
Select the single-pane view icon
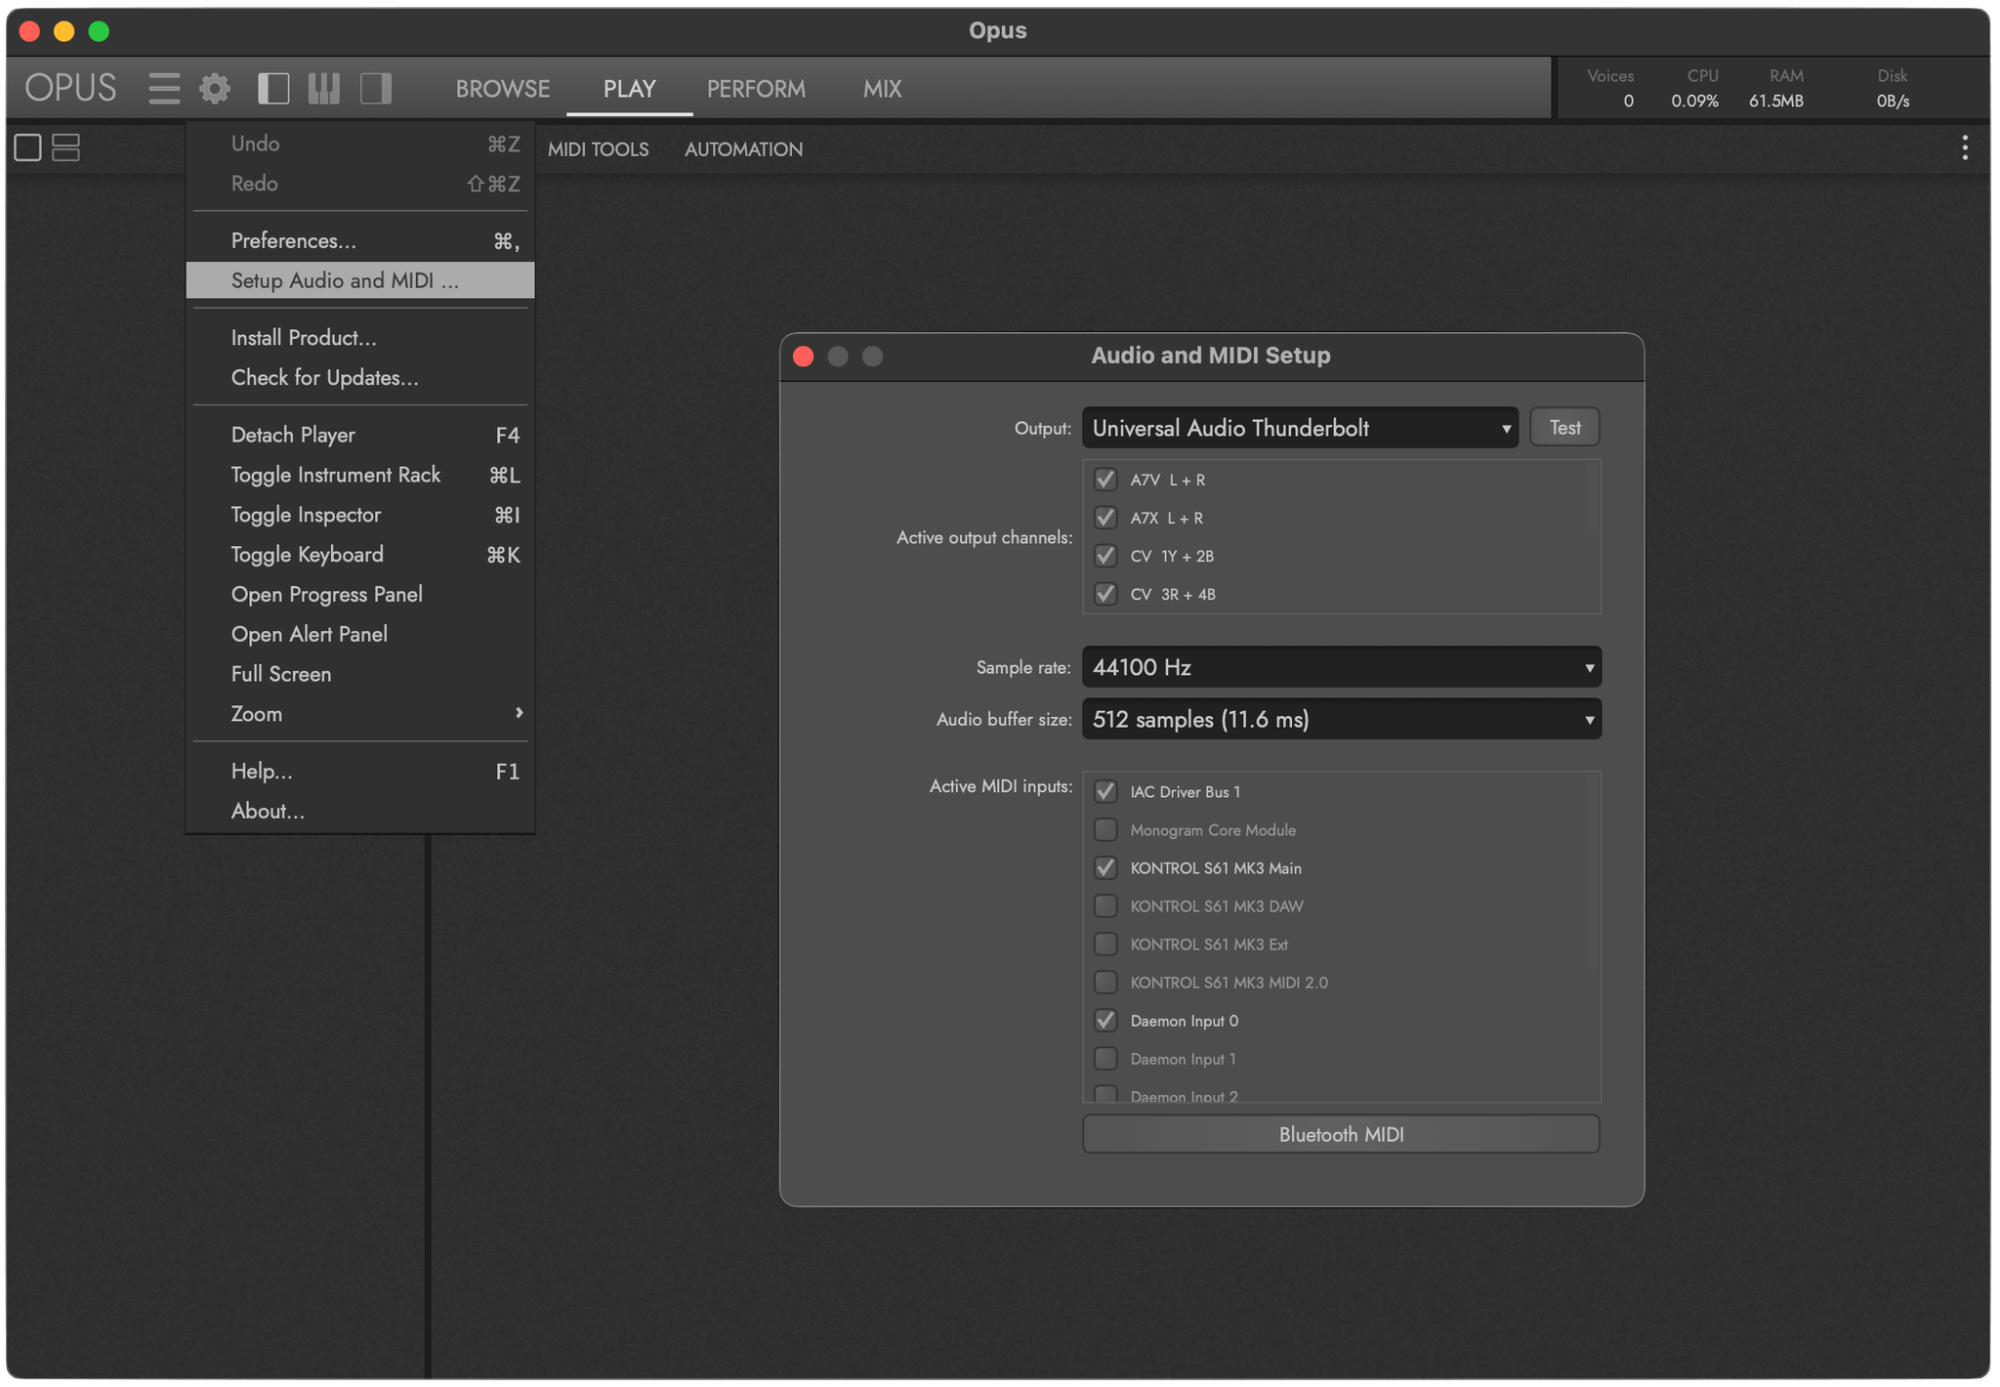tap(27, 147)
